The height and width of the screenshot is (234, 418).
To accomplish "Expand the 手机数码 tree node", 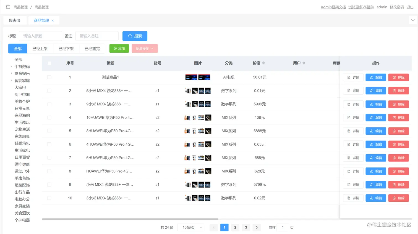I will click(x=11, y=67).
